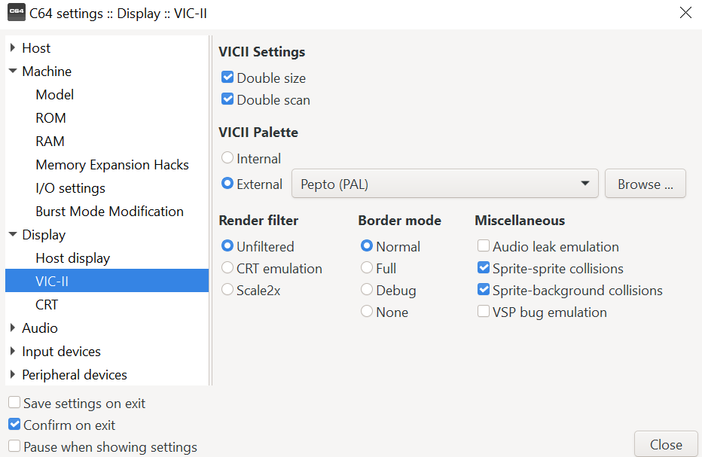Expand the Peripheral devices section
This screenshot has height=457, width=702.
13,375
